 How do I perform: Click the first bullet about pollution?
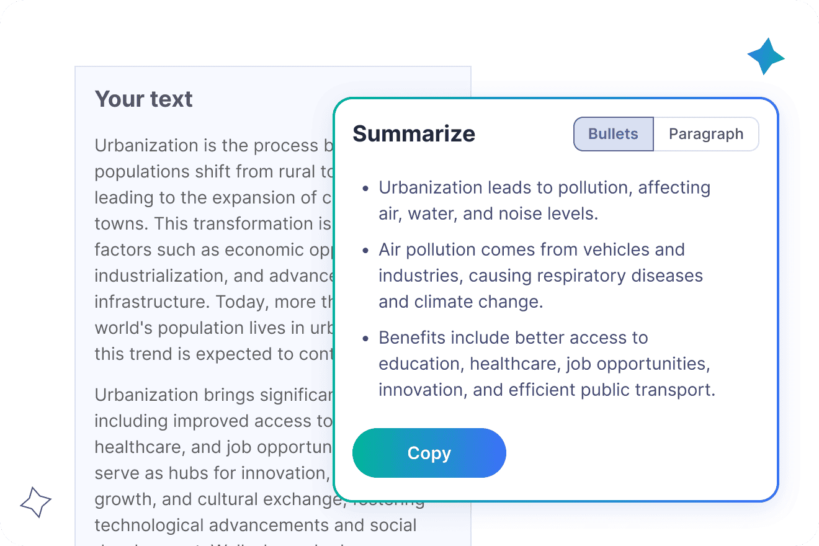tap(545, 200)
